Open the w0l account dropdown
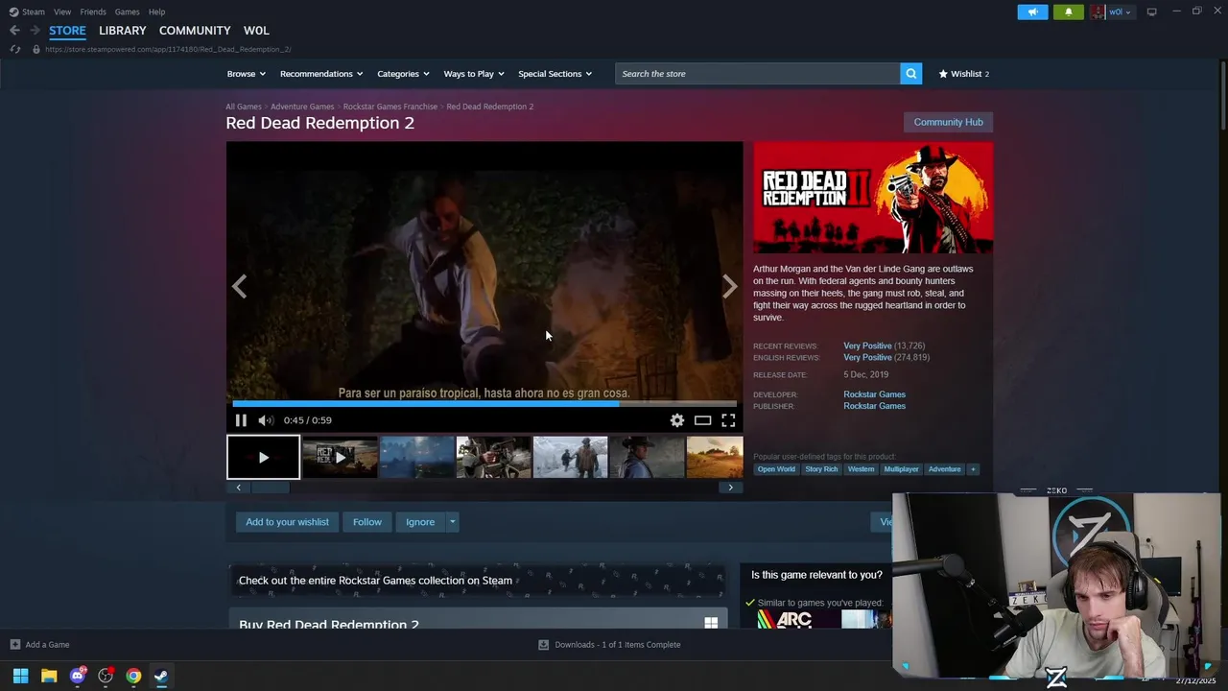Screen dimensions: 1228x691 pos(1121,12)
